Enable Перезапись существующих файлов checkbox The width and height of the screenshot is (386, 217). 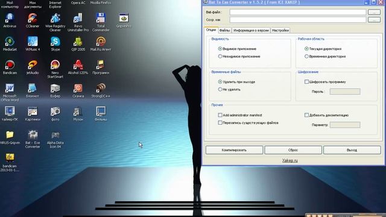tap(220, 122)
